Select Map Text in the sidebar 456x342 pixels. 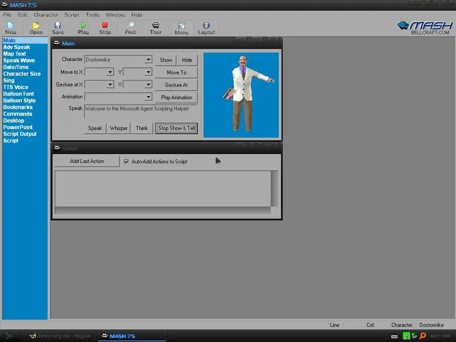coord(15,54)
